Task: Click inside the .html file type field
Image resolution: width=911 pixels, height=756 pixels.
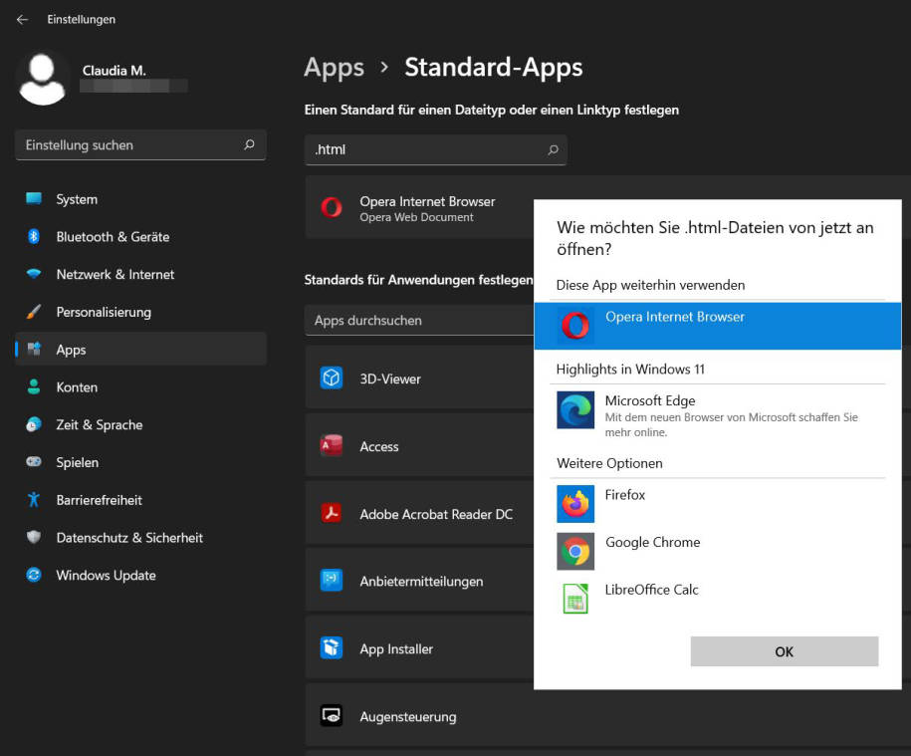Action: (428, 149)
